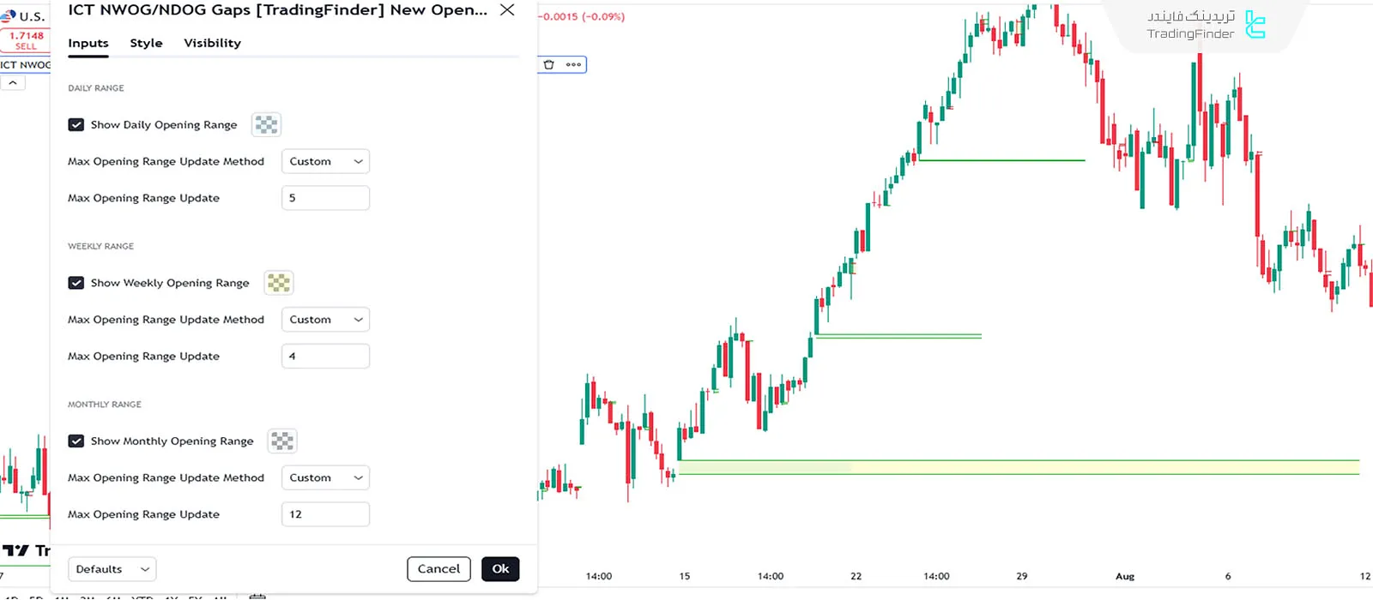This screenshot has height=600, width=1373.
Task: Collapse the indicator legend with the chevron
Action: pyautogui.click(x=13, y=83)
